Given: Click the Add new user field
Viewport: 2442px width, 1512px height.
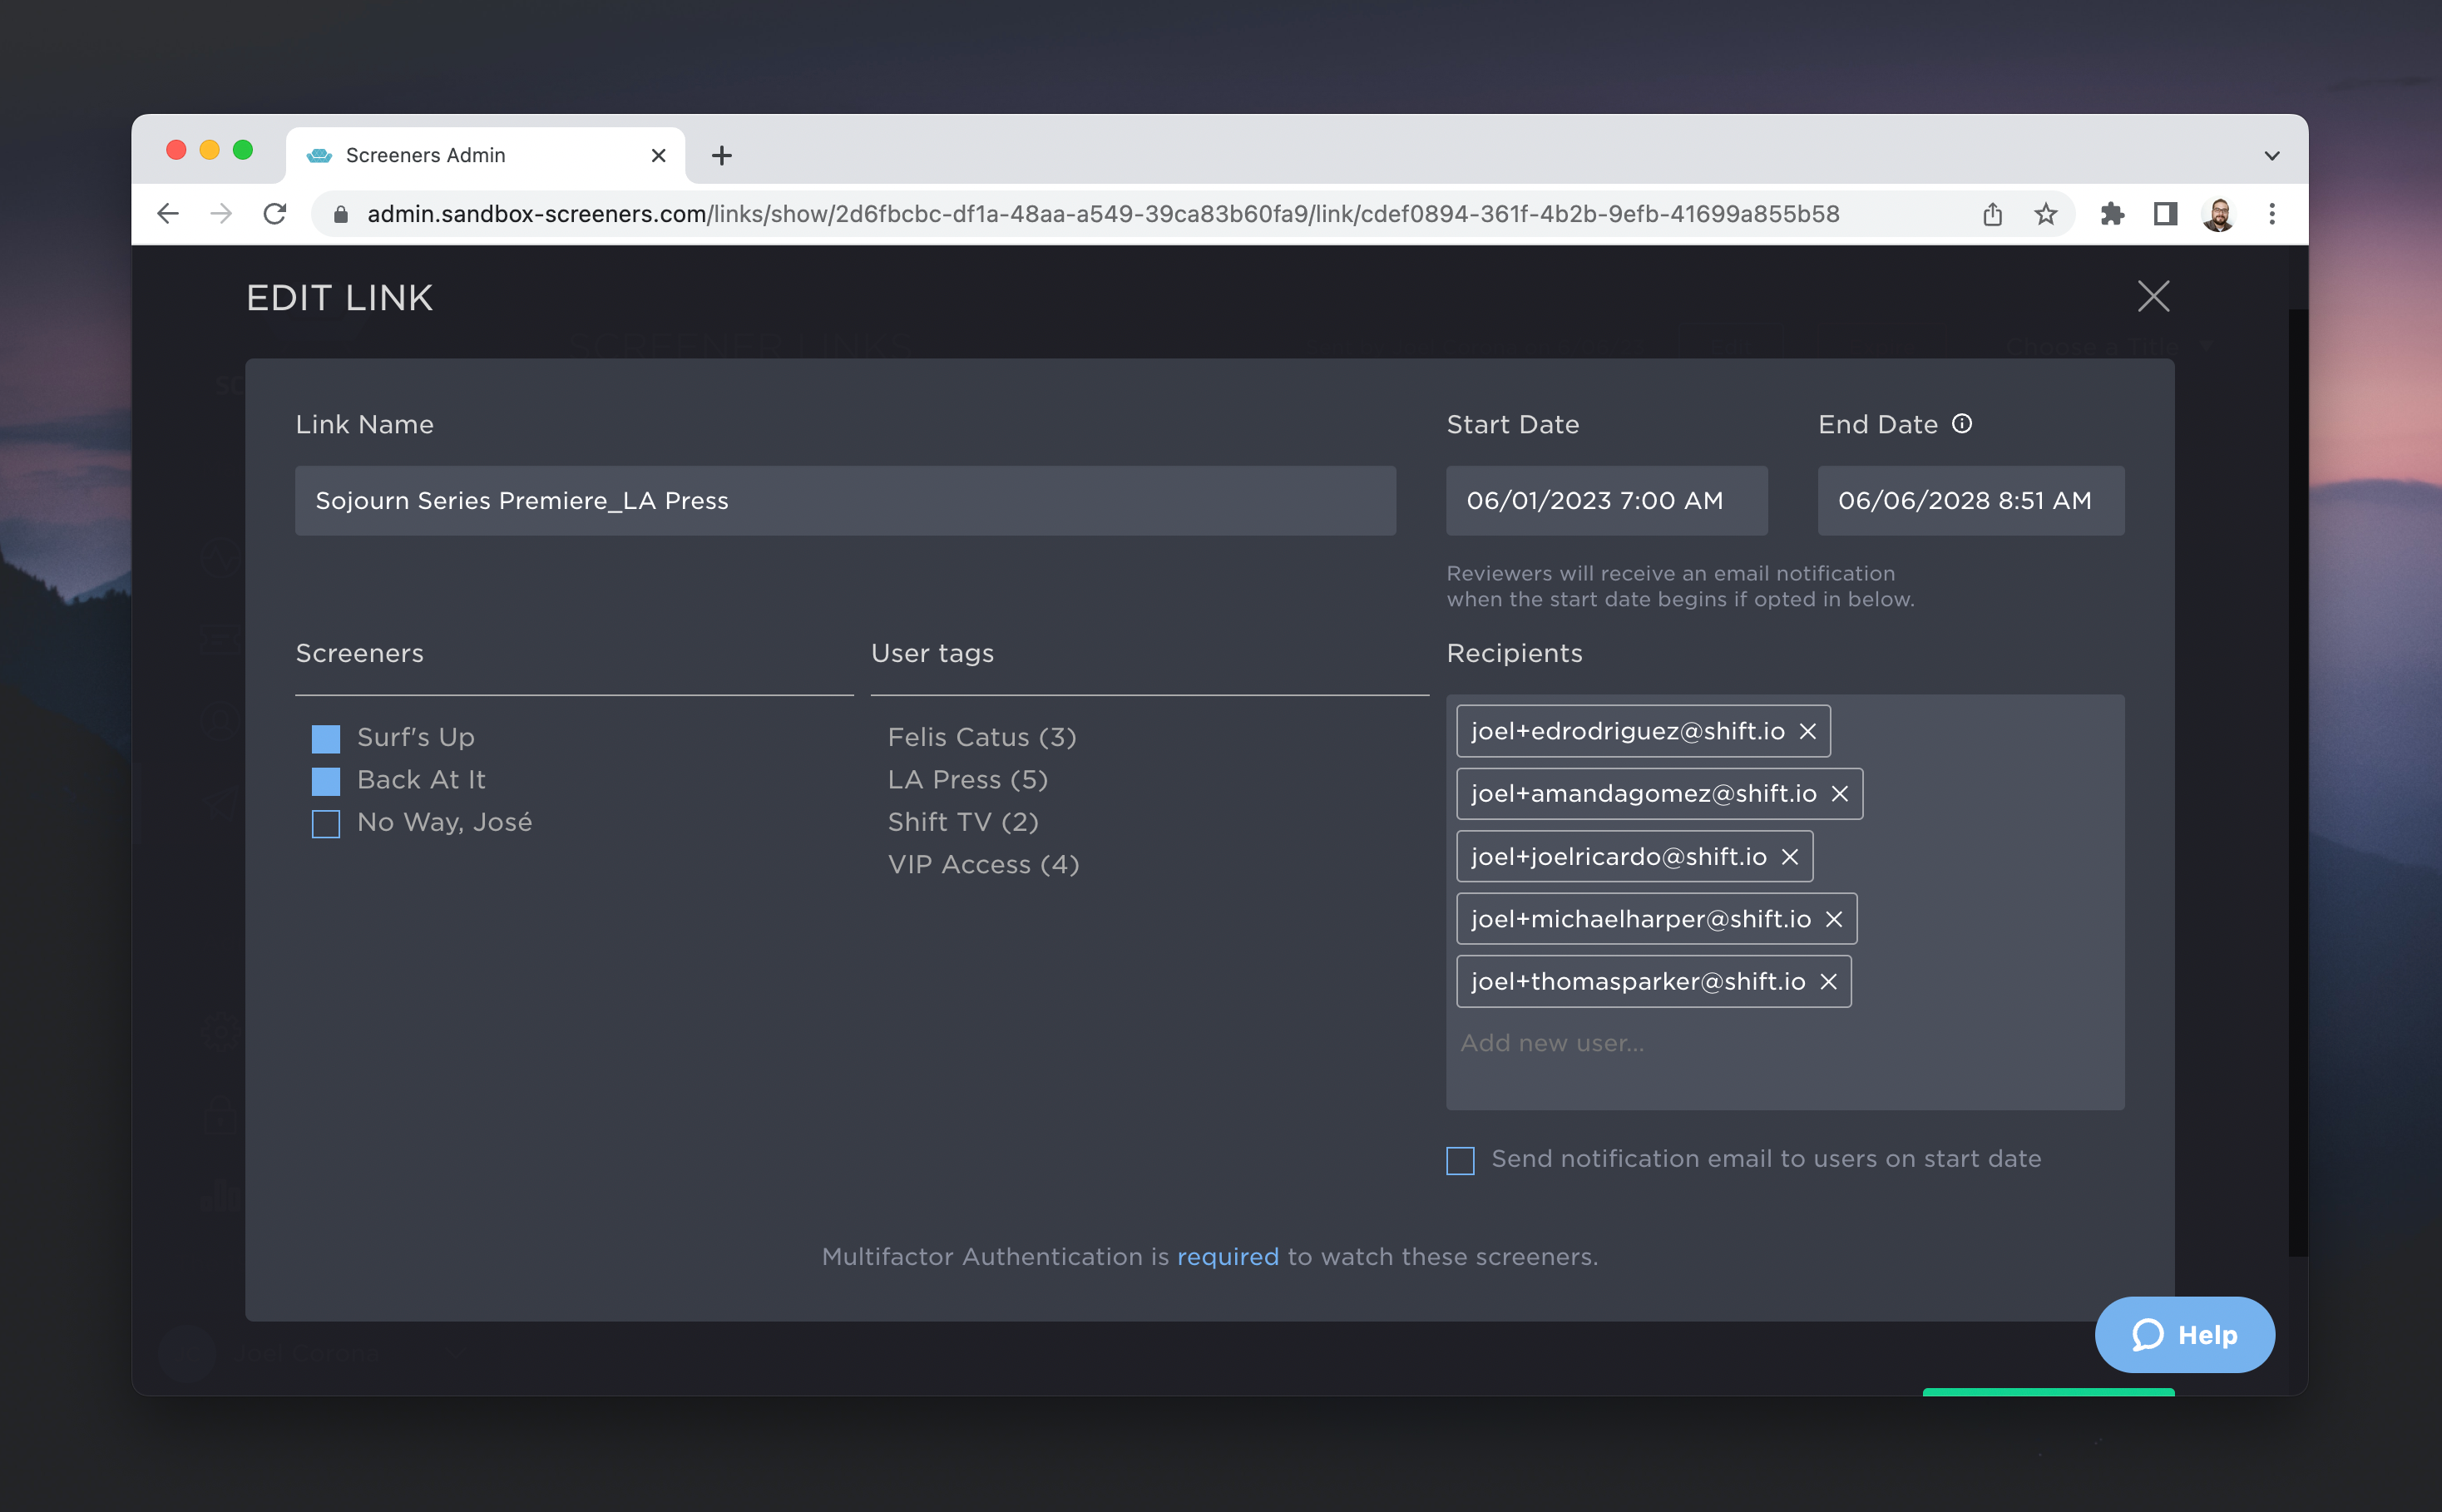Looking at the screenshot, I should [x=1552, y=1043].
